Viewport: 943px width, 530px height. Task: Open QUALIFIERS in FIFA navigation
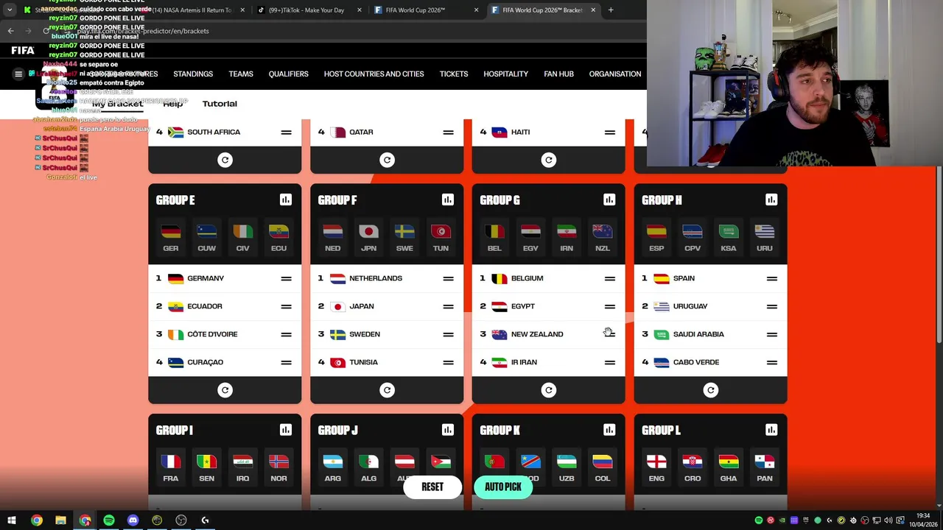pos(288,74)
